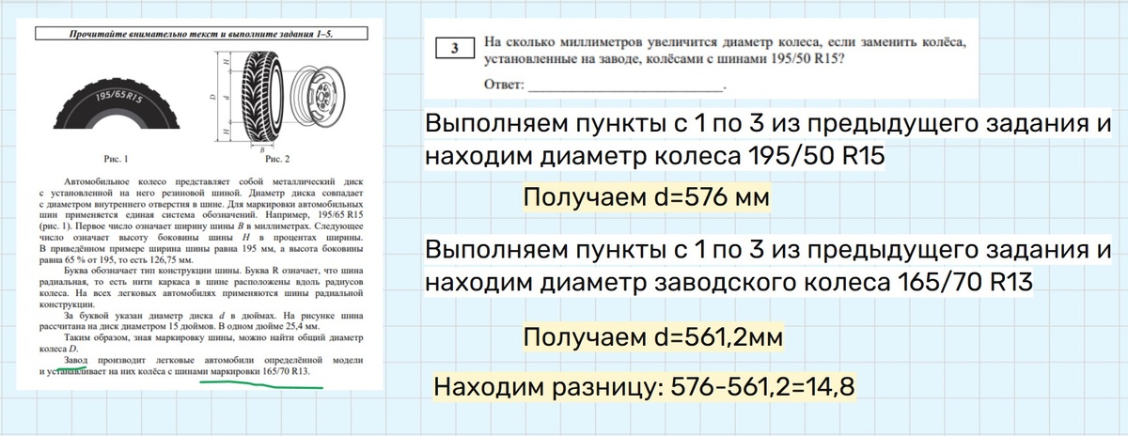Click the text 'Получаем d=561,2мм'

click(x=653, y=337)
